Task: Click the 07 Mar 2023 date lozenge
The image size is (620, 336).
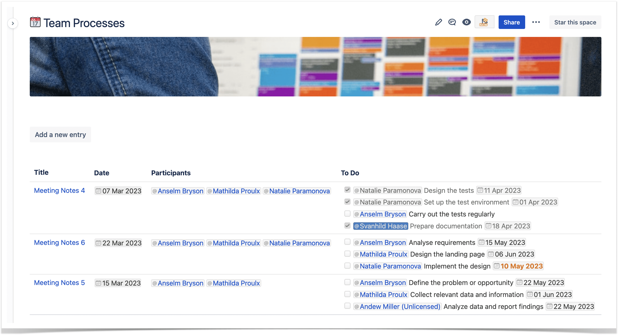Action: [x=118, y=191]
